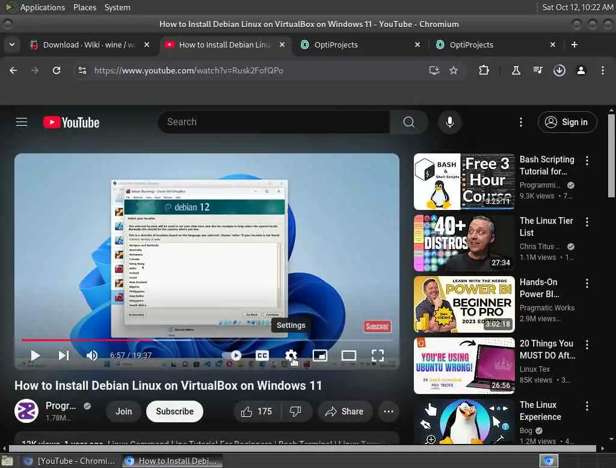Select the first OptiProjects tab

coord(361,45)
